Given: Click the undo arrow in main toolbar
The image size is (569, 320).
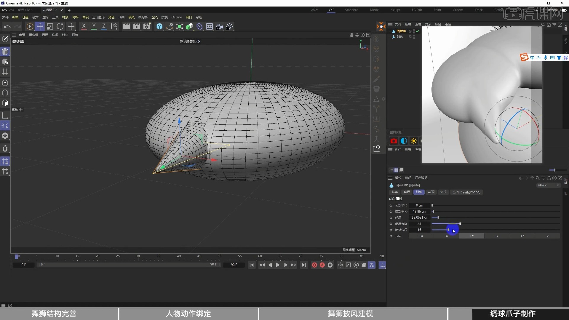Looking at the screenshot, I should (7, 27).
